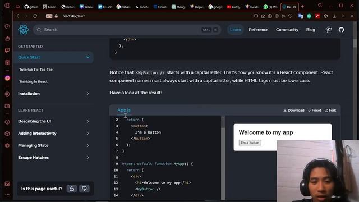The width and height of the screenshot is (359, 202).
Task: Click the I'm a button preview button
Action: tap(250, 143)
